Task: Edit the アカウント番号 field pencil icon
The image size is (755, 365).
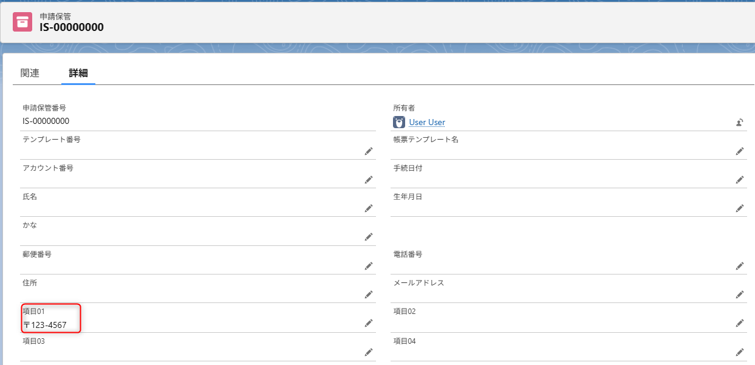Action: click(x=368, y=180)
